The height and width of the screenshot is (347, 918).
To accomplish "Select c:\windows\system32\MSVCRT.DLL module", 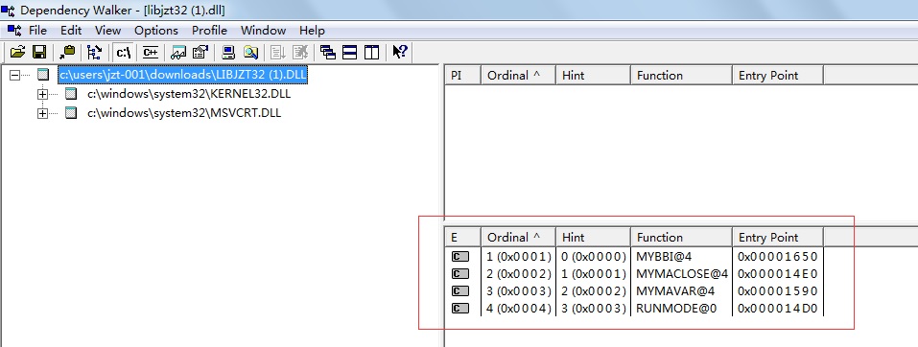I will [184, 113].
